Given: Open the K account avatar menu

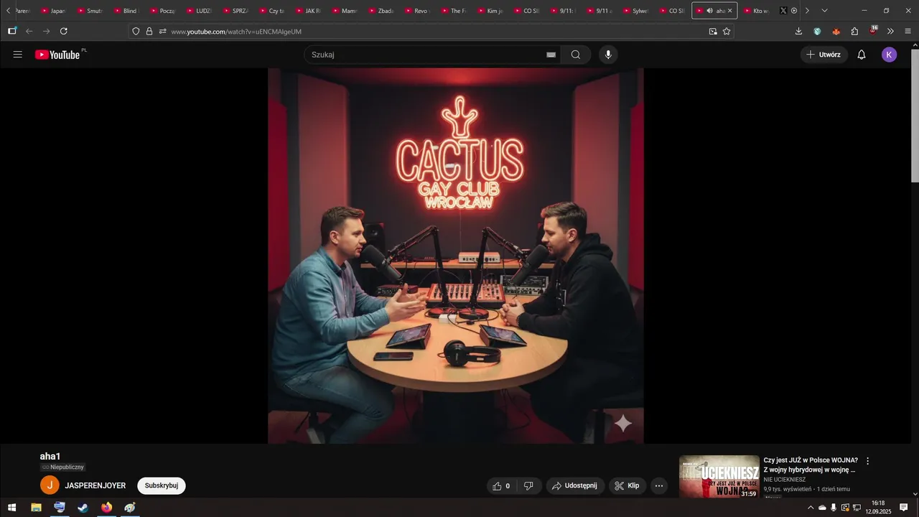Looking at the screenshot, I should [x=889, y=55].
